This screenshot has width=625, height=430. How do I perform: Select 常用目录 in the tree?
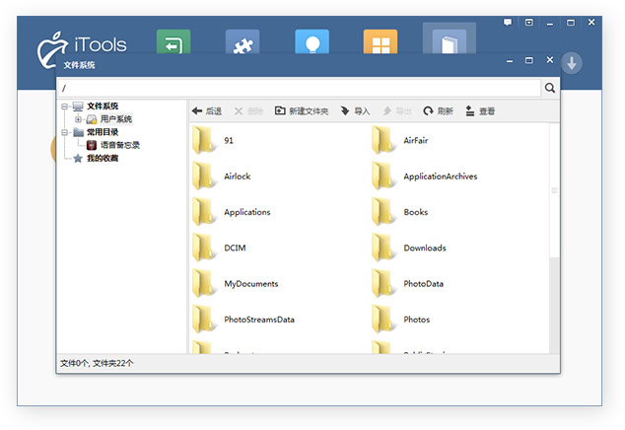tap(103, 132)
